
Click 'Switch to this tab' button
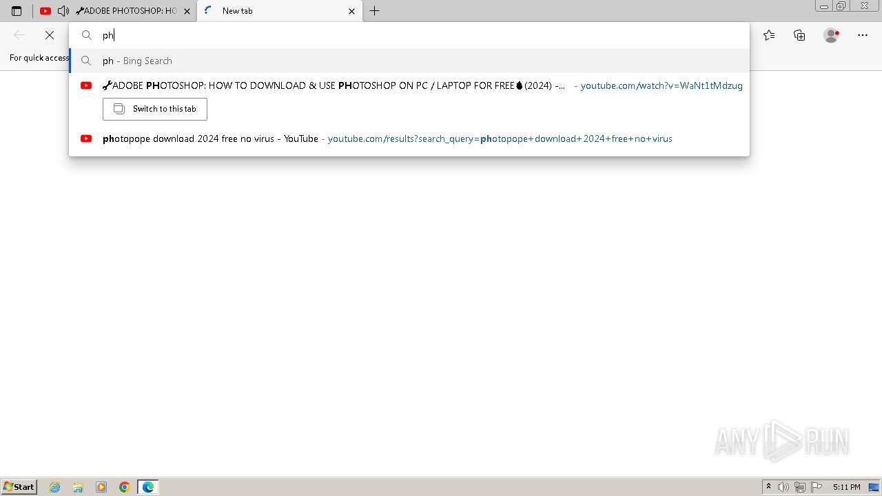click(155, 109)
